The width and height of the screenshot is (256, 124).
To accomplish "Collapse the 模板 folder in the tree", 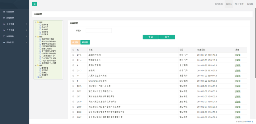I will [36, 37].
